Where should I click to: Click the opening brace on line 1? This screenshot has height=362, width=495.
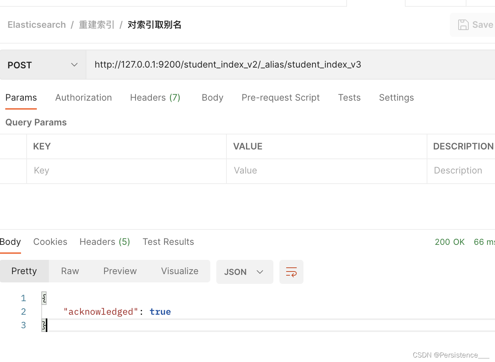tap(44, 298)
